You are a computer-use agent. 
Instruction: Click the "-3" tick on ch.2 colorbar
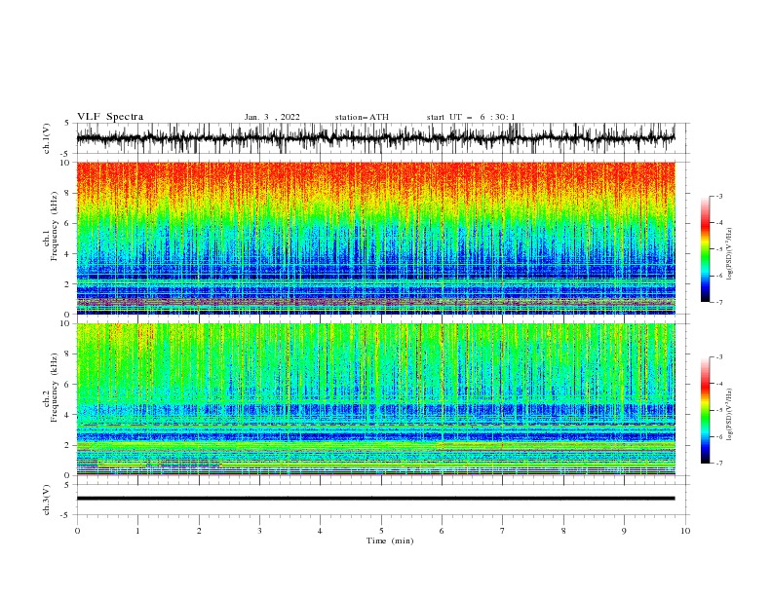point(718,357)
